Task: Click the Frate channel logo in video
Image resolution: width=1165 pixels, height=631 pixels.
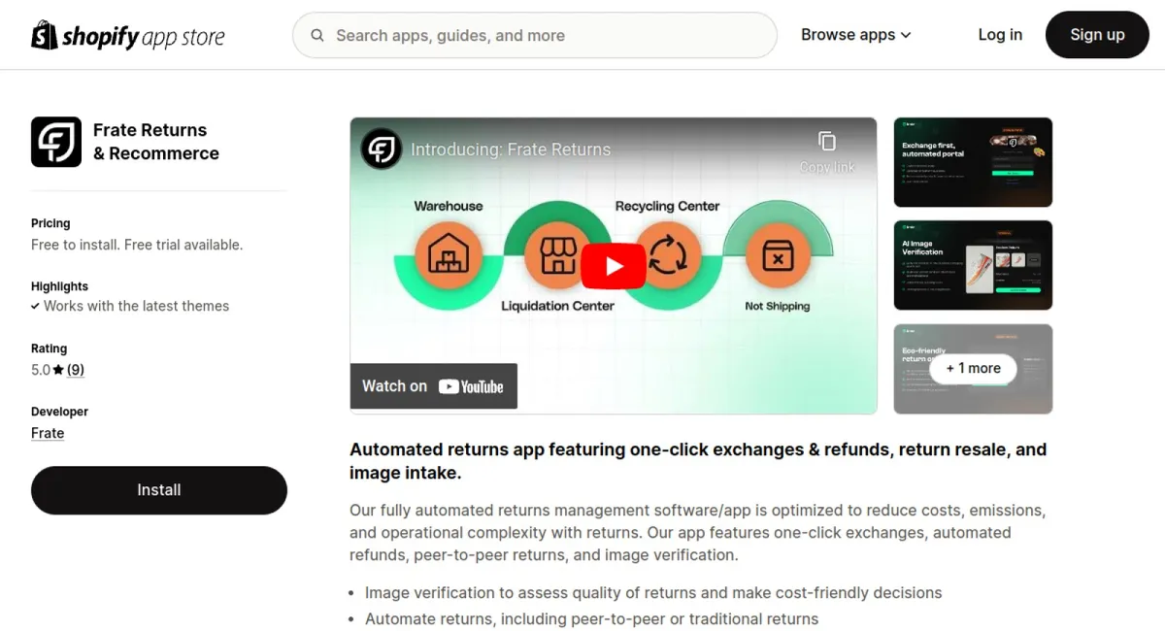Action: click(x=382, y=149)
